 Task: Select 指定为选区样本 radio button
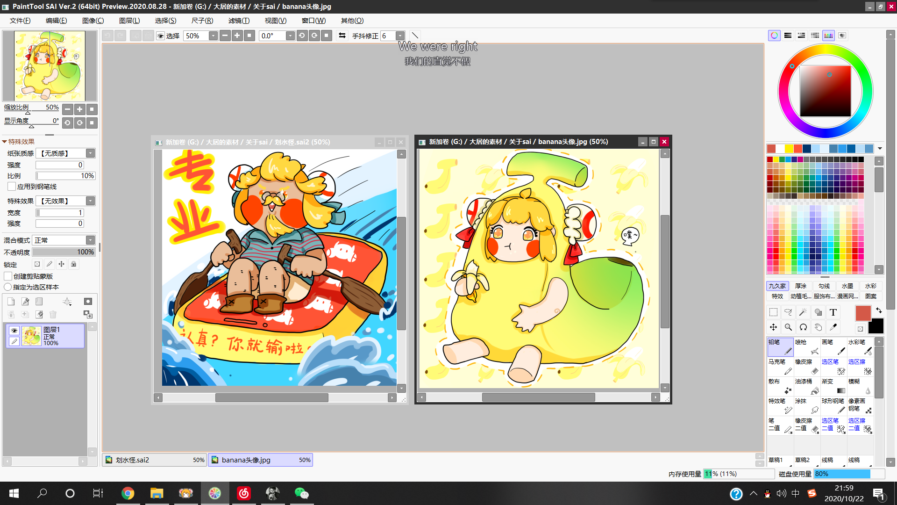tap(8, 287)
